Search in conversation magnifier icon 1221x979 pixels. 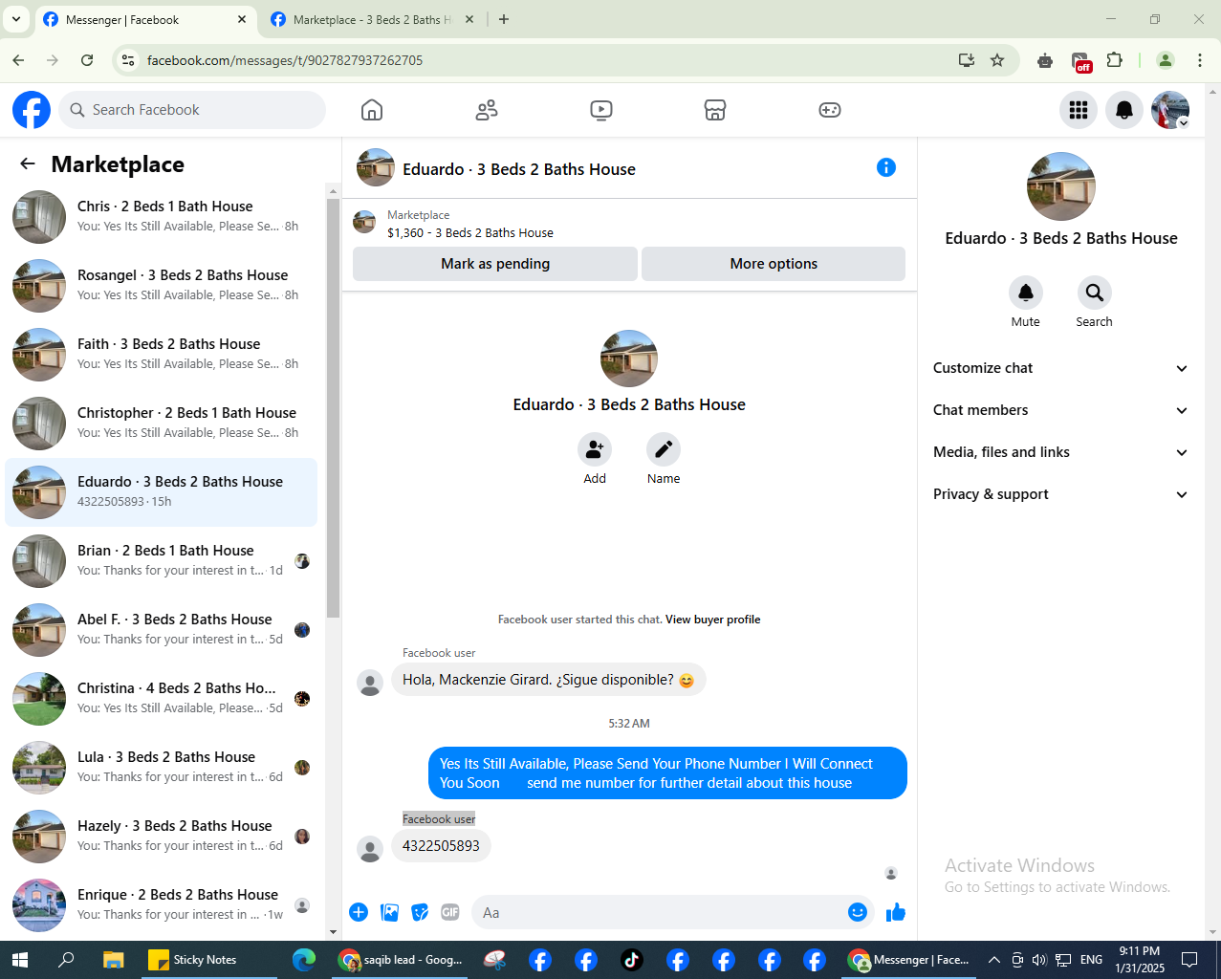1095,293
